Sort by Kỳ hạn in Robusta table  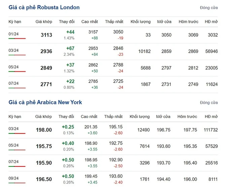point(15,22)
